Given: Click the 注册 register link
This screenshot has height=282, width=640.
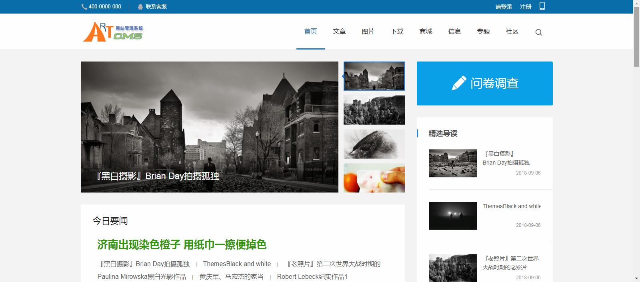Looking at the screenshot, I should 526,7.
